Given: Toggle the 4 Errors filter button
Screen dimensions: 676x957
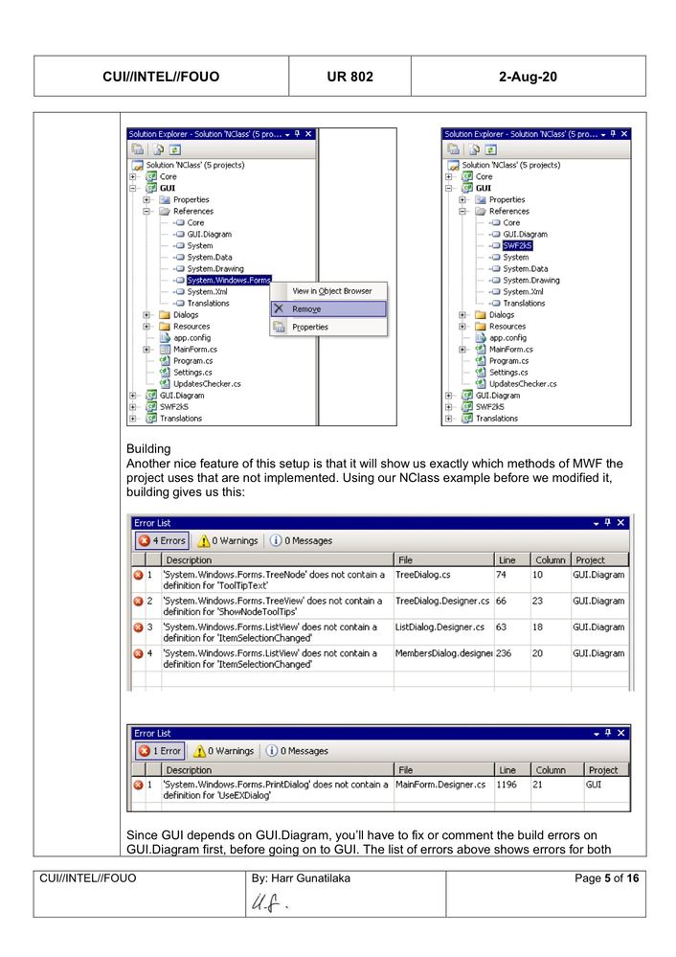Looking at the screenshot, I should pos(162,540).
